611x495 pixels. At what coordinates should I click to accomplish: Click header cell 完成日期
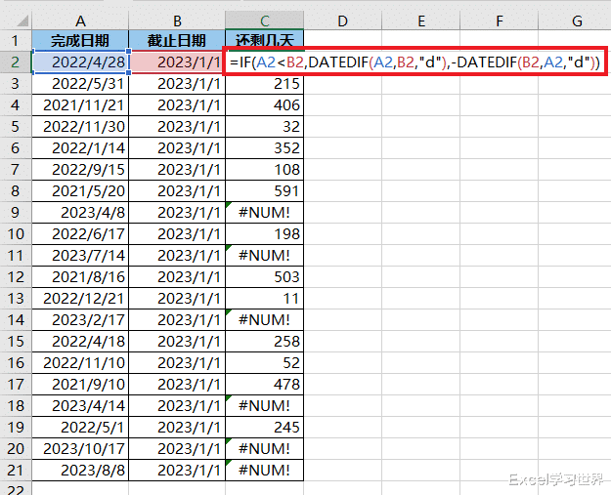(x=80, y=40)
